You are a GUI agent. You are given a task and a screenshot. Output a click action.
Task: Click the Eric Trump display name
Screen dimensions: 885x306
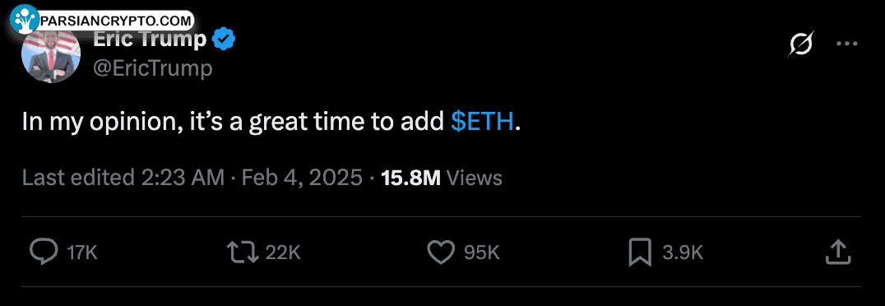150,40
